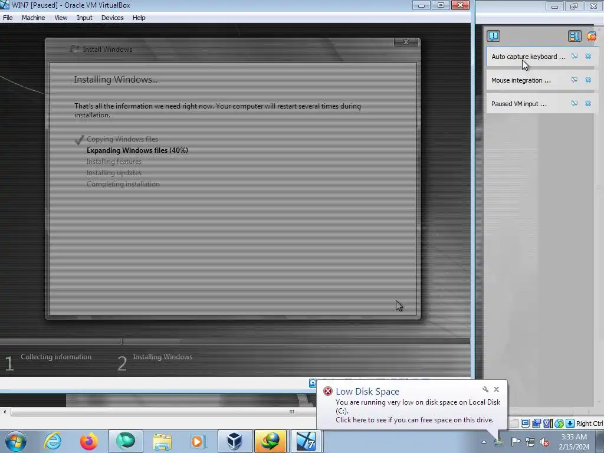Launch Firefox from the taskbar

89,441
